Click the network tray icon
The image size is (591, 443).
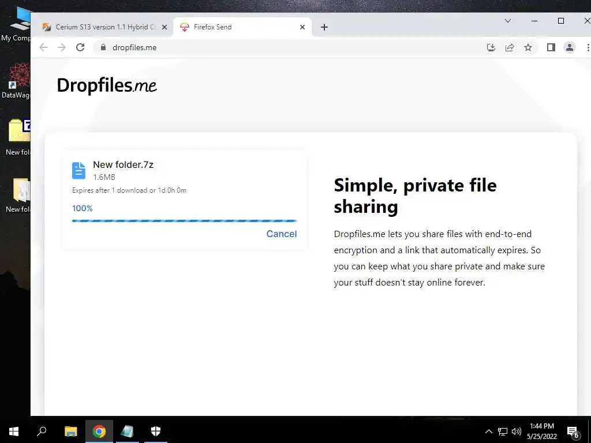point(503,431)
